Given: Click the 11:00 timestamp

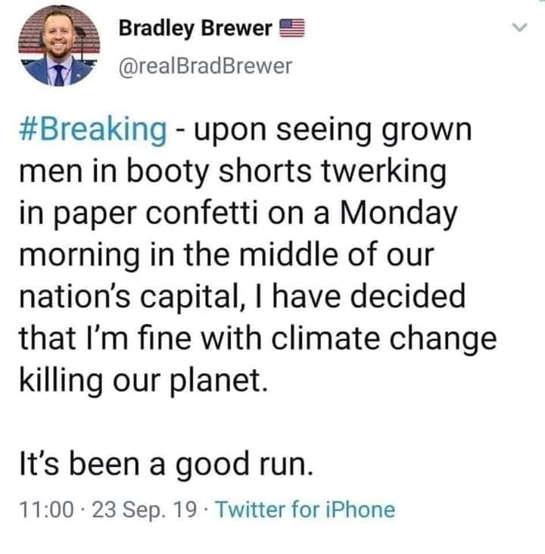Looking at the screenshot, I should click(x=47, y=509).
